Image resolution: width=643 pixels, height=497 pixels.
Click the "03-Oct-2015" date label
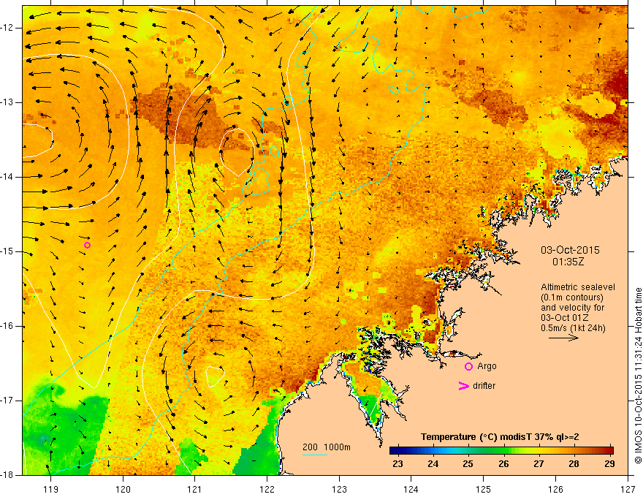(x=570, y=250)
